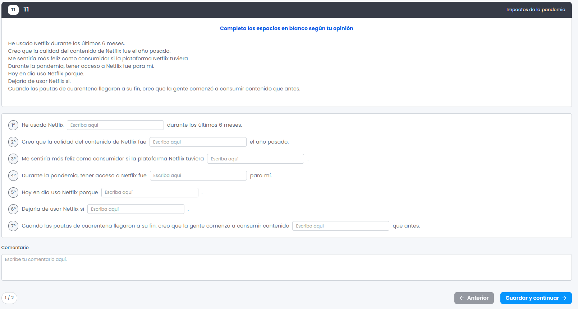Focus the blank before 'el año pasado'
Screen dimensions: 578x309
click(x=198, y=142)
